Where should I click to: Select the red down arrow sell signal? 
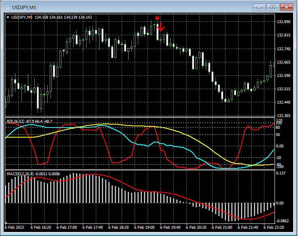pyautogui.click(x=161, y=27)
